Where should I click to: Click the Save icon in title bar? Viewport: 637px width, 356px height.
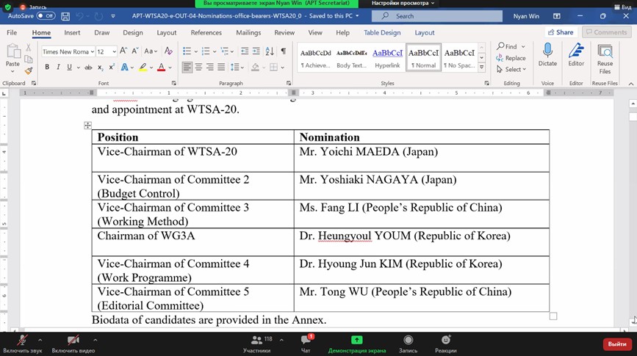pos(65,16)
